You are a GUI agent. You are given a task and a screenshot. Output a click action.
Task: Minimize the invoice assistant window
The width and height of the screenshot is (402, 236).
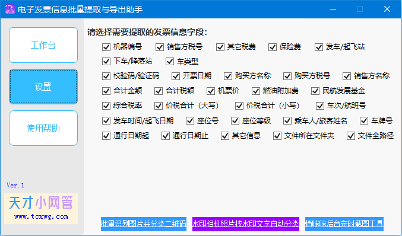pos(333,9)
